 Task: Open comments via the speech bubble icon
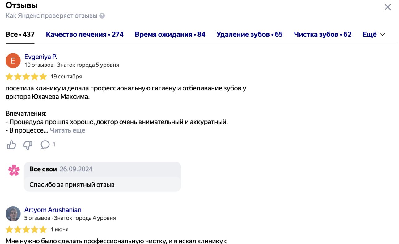(45, 145)
